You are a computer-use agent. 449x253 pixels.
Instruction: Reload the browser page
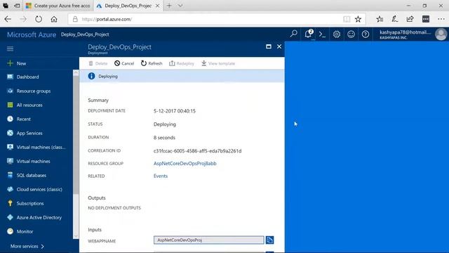[39, 19]
